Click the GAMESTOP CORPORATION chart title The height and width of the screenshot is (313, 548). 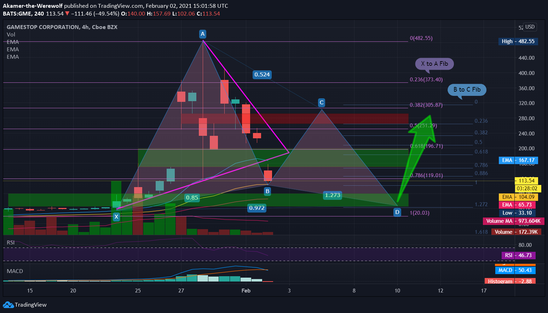pyautogui.click(x=62, y=27)
